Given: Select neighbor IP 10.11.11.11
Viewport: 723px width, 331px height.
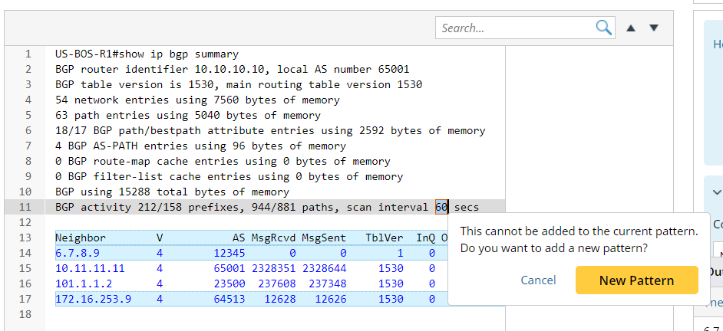Looking at the screenshot, I should tap(90, 268).
